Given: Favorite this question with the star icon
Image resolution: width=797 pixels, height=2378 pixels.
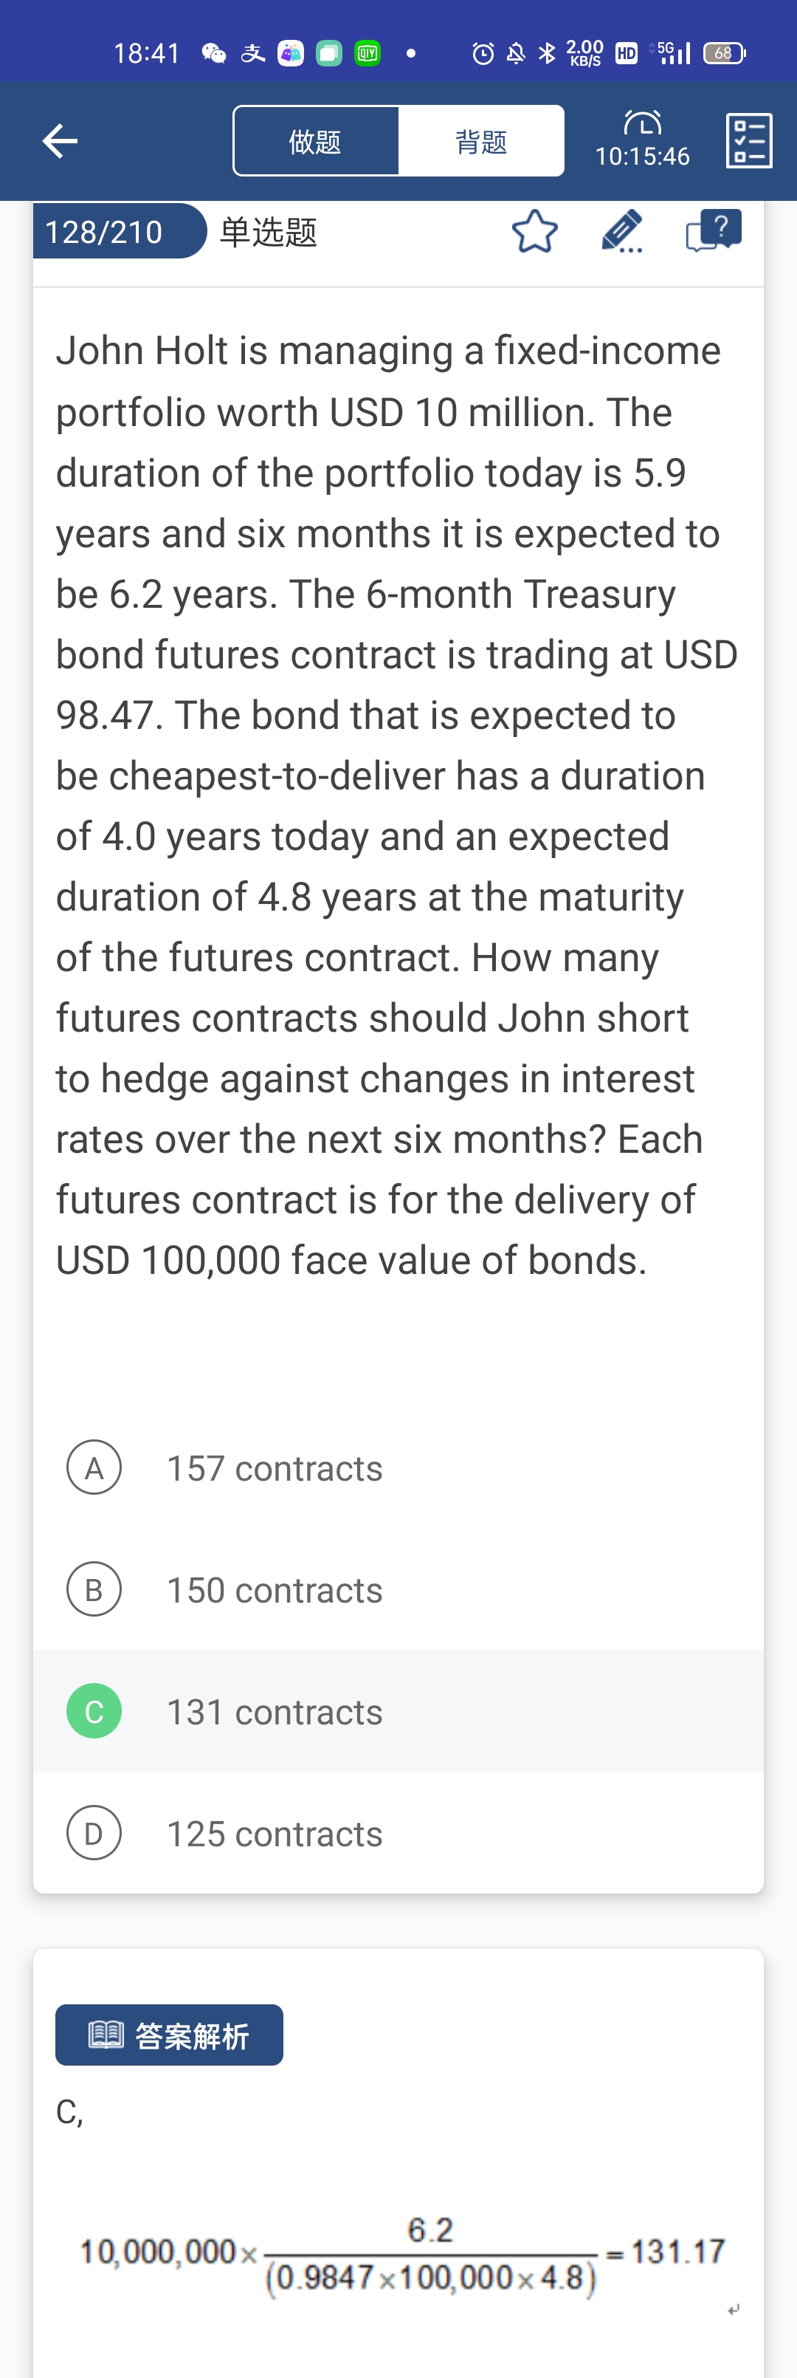Looking at the screenshot, I should tap(535, 232).
